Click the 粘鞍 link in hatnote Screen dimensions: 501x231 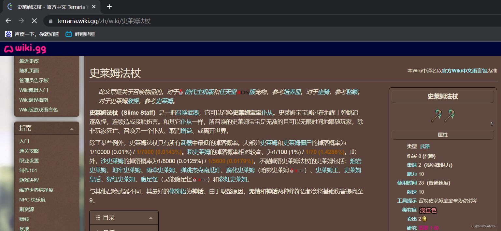coord(352,92)
